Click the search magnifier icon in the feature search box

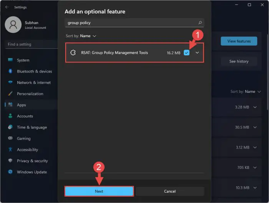[x=200, y=23]
